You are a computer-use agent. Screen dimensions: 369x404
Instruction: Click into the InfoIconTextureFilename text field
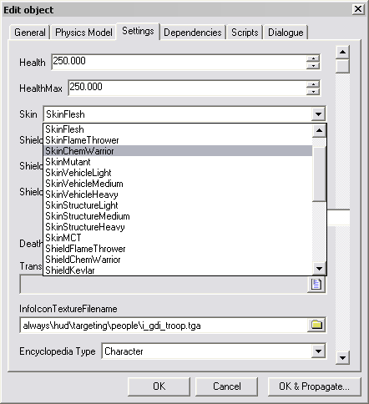pyautogui.click(x=164, y=325)
